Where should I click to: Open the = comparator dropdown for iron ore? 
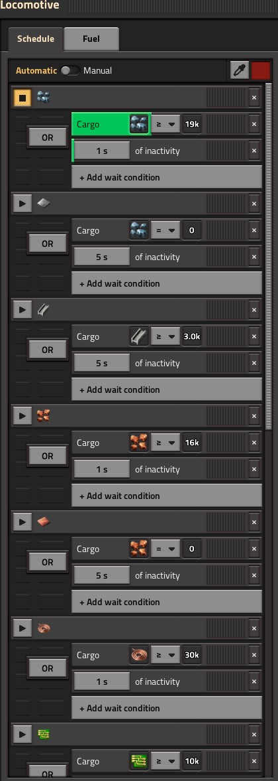(165, 231)
